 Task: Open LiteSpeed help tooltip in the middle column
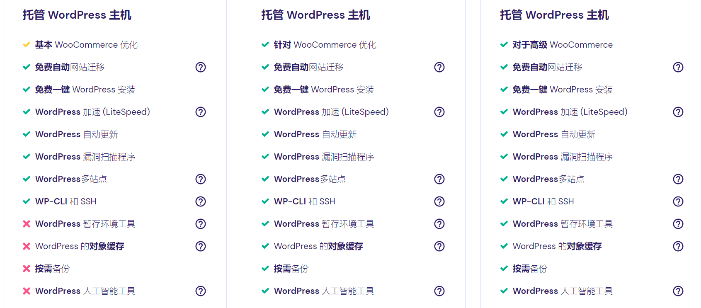[439, 112]
